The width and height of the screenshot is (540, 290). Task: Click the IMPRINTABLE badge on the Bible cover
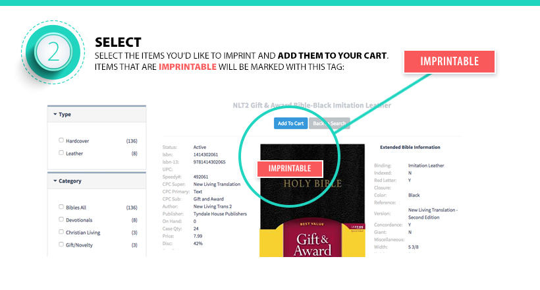[289, 168]
